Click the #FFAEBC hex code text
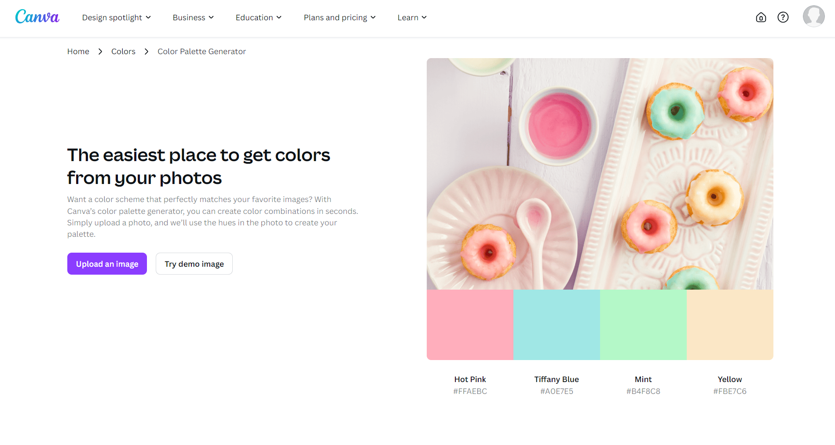Image resolution: width=835 pixels, height=445 pixels. [470, 391]
